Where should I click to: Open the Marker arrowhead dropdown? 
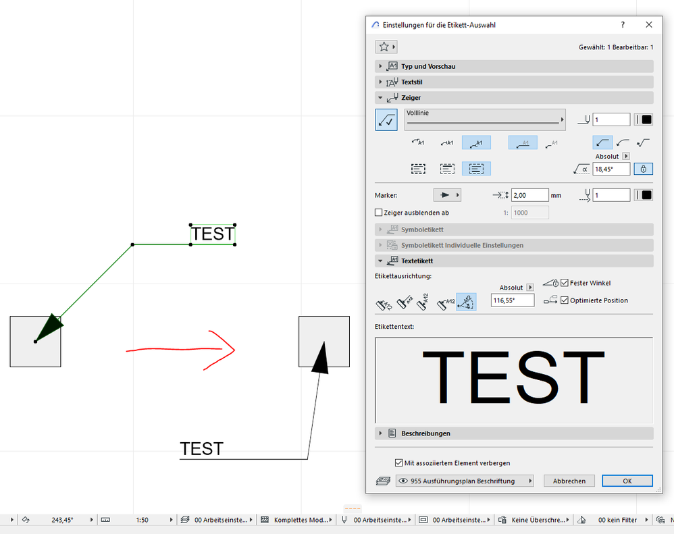pos(447,195)
